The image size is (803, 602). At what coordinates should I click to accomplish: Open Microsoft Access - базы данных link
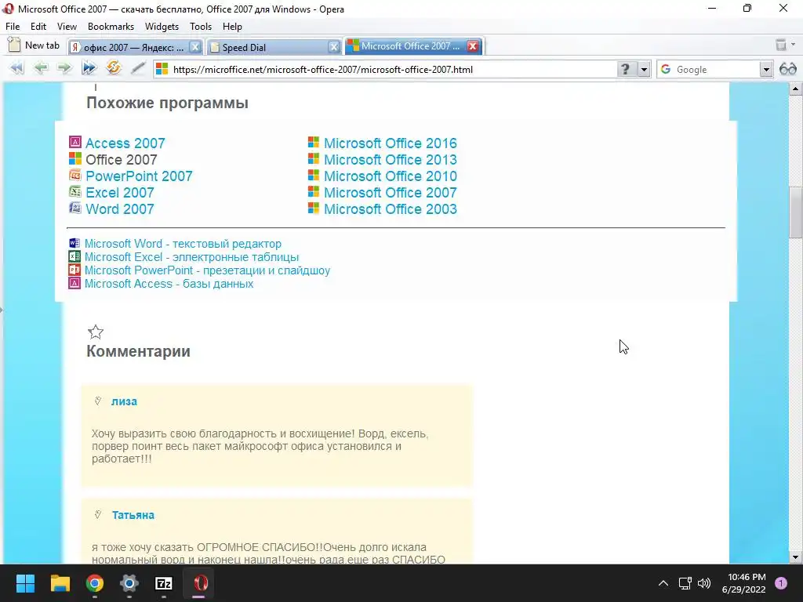[169, 284]
